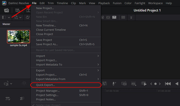Open the Fusion menu
The image size is (180, 106).
[117, 3]
